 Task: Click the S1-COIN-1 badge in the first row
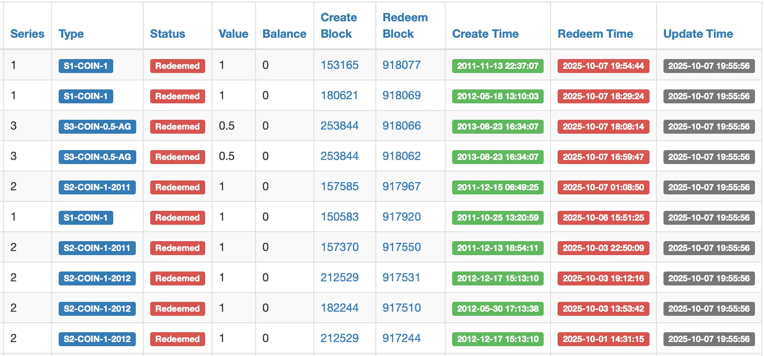coord(86,66)
